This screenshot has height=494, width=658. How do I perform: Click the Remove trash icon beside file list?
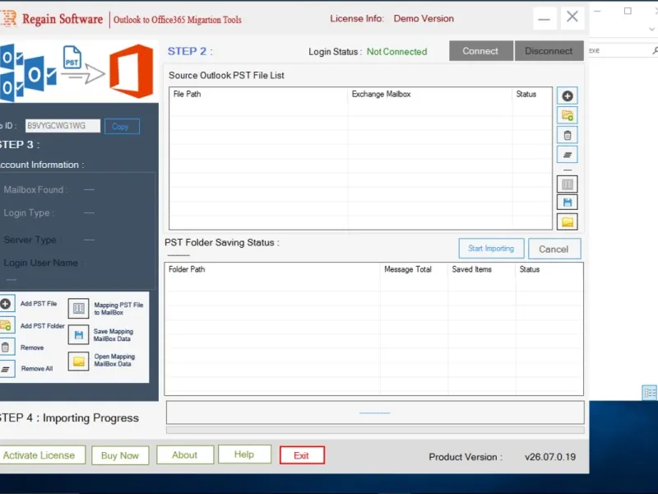(x=568, y=135)
